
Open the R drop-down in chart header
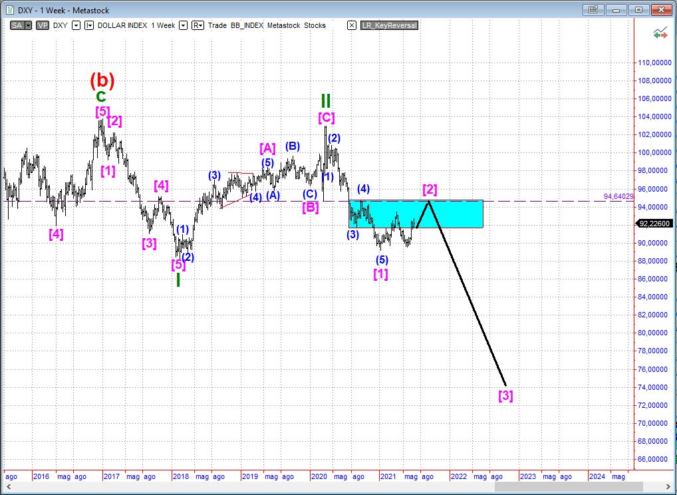point(198,25)
